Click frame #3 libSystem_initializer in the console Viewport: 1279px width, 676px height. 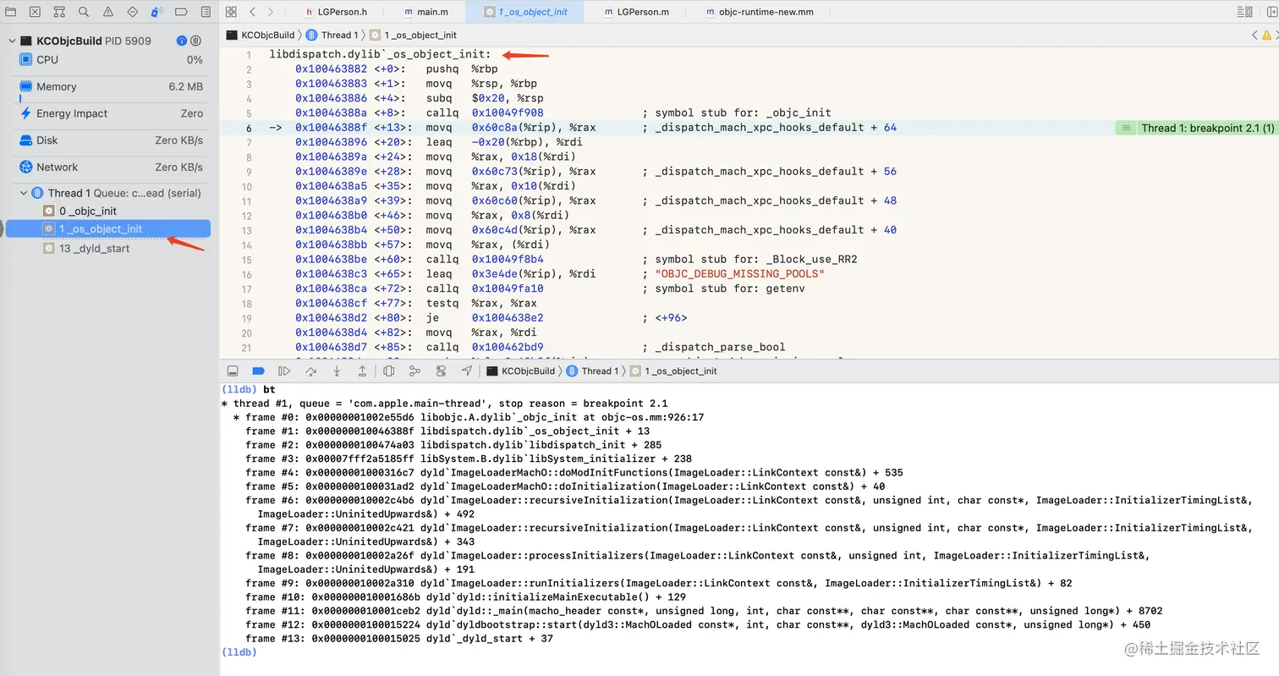(x=469, y=459)
